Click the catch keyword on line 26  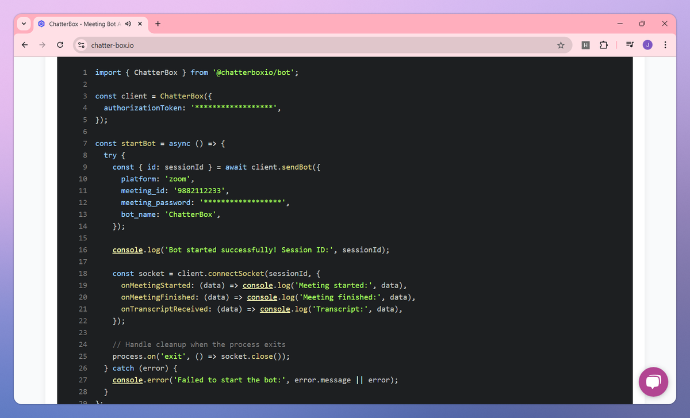coord(123,368)
